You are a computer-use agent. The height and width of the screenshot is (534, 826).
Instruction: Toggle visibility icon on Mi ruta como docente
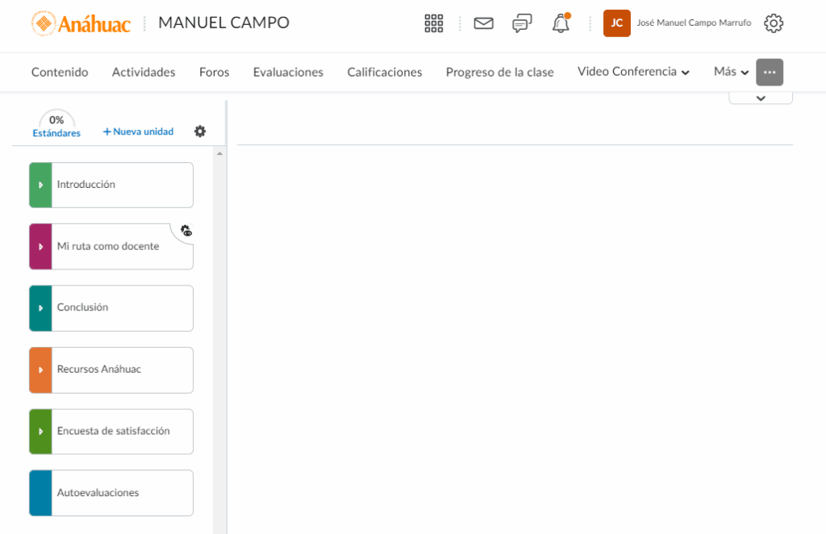[x=186, y=232]
